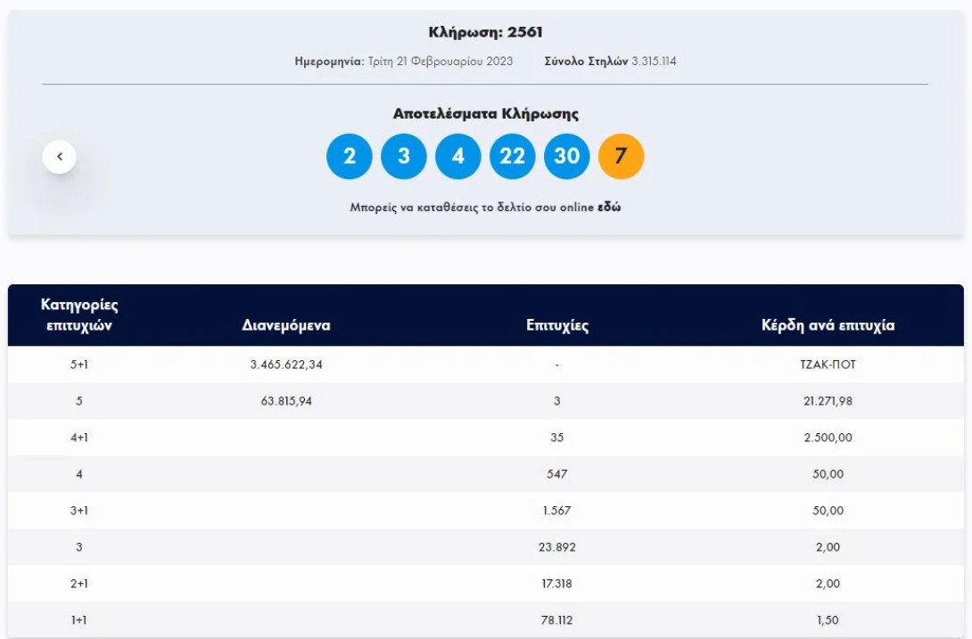Select the winners count '23.892'
This screenshot has height=639, width=972.
556,547
